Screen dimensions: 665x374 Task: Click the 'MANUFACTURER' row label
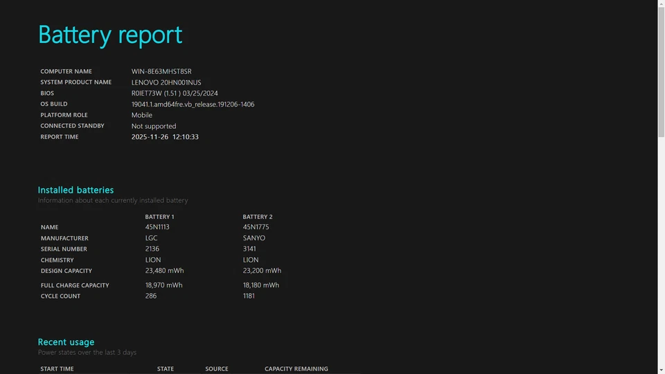tap(64, 238)
